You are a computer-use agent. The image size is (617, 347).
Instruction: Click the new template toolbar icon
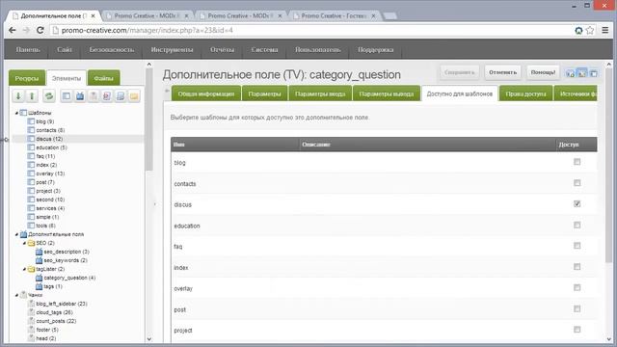point(67,96)
